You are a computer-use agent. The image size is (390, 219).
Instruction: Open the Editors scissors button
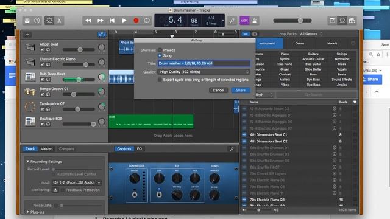pyautogui.click(x=59, y=21)
